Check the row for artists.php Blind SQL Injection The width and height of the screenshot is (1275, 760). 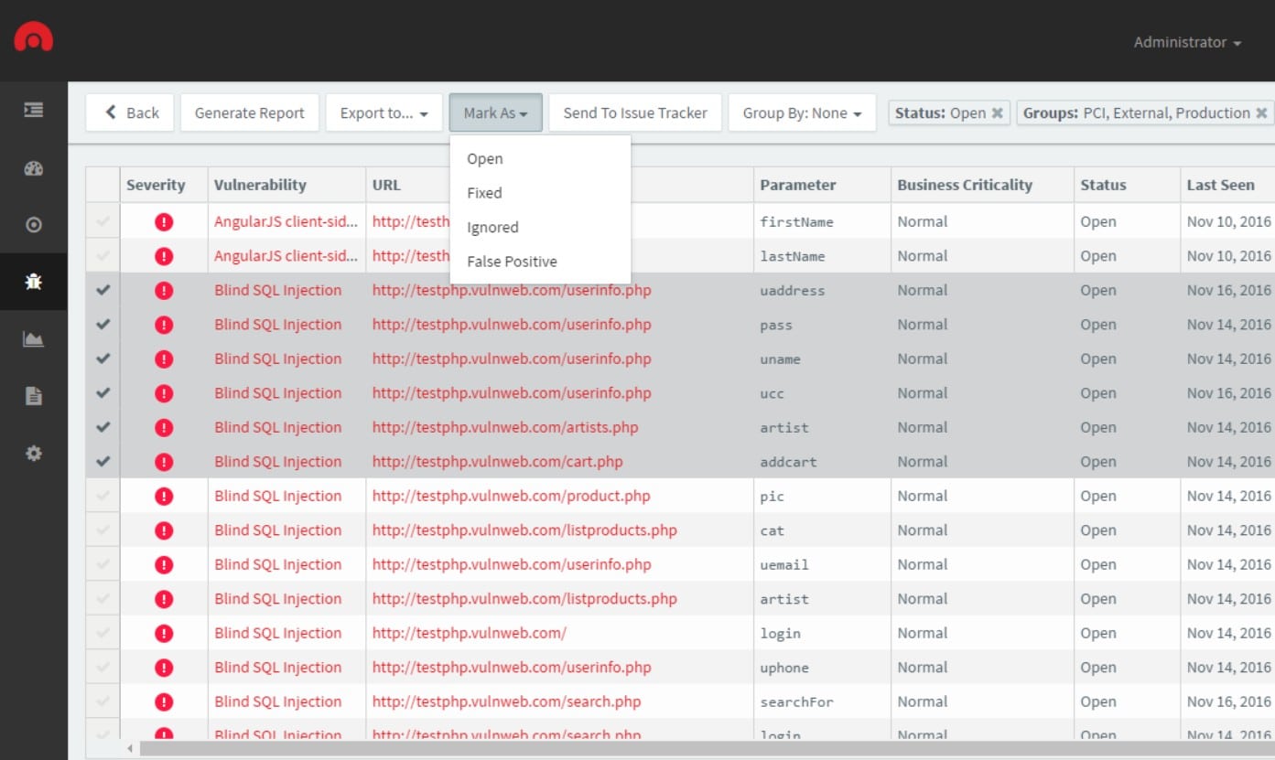[x=103, y=427]
